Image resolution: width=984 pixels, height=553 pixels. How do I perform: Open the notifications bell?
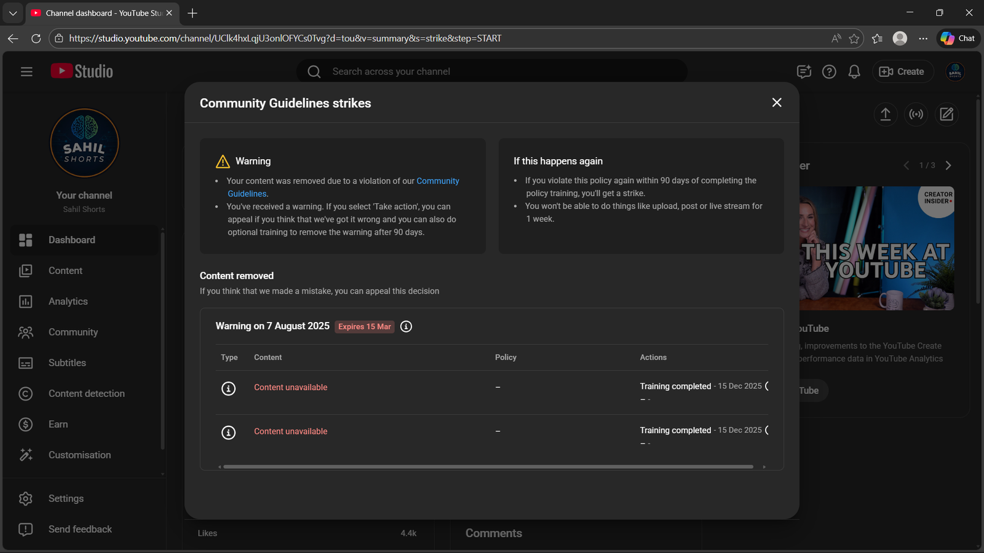click(x=854, y=72)
